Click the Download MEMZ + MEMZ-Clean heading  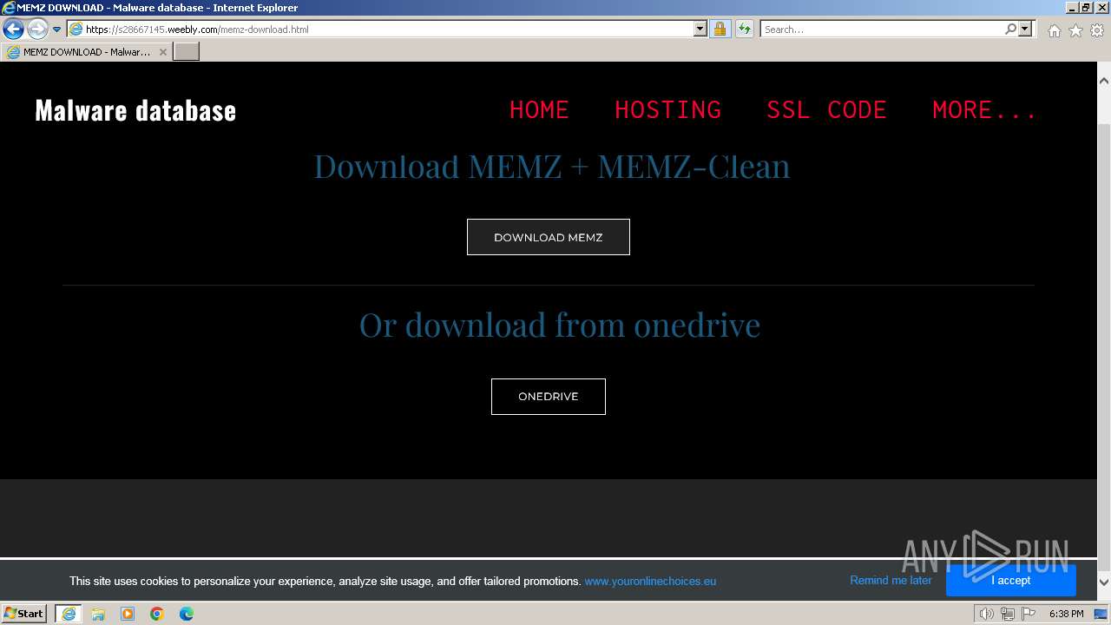pyautogui.click(x=552, y=166)
